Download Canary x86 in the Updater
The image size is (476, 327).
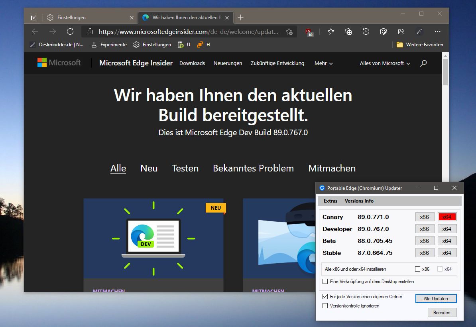pos(425,217)
